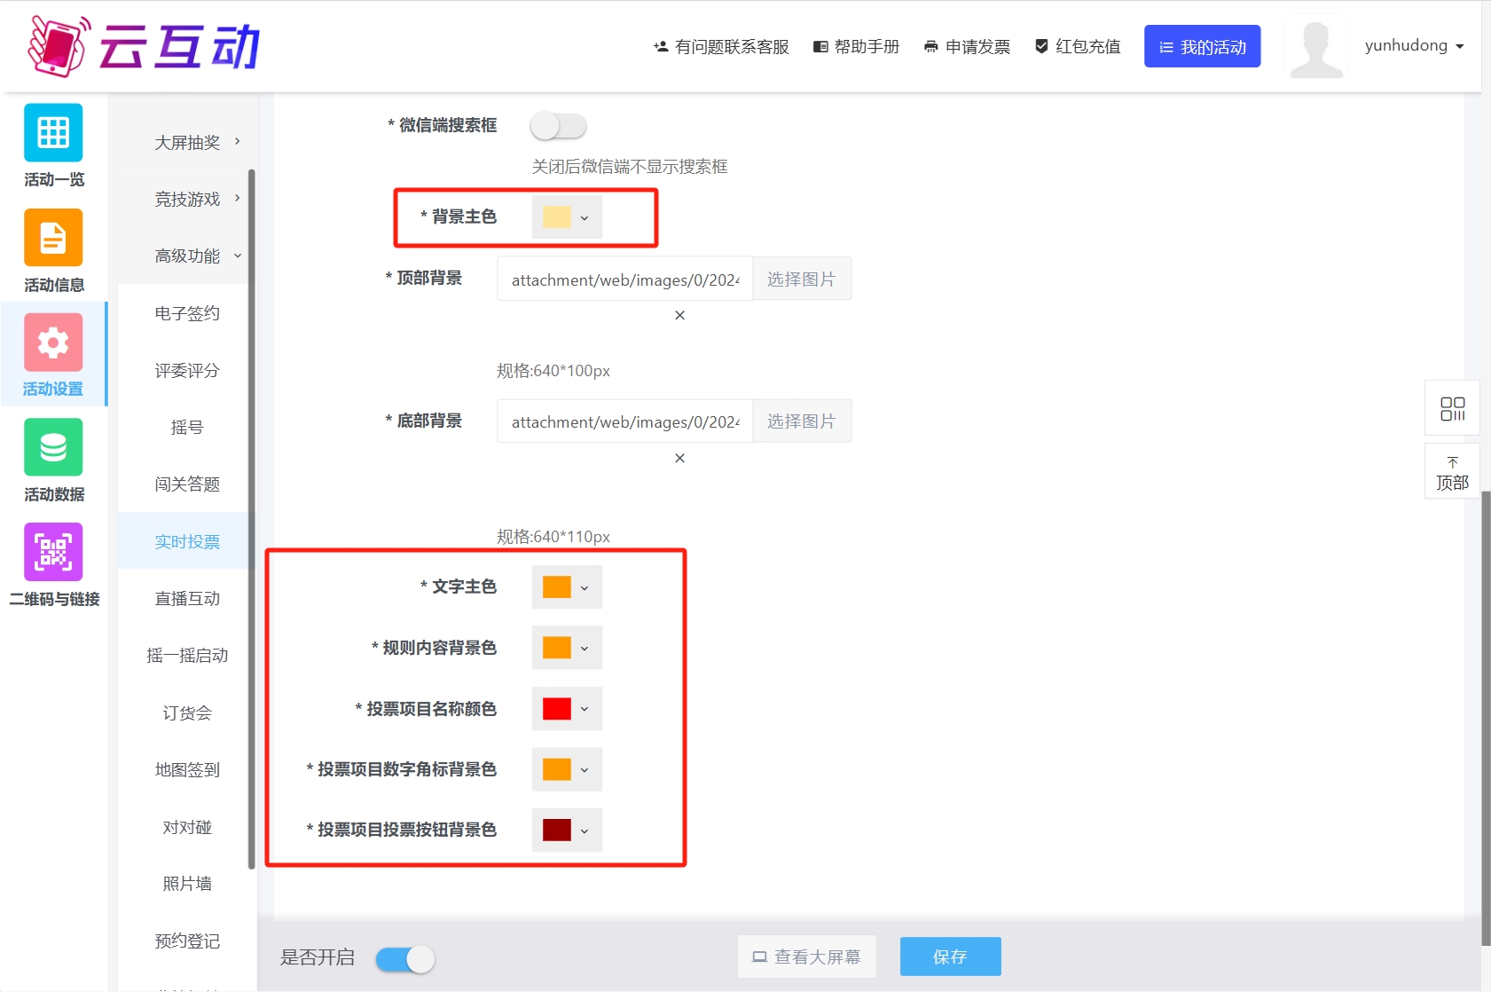Select the 订货会 menu item

[187, 713]
